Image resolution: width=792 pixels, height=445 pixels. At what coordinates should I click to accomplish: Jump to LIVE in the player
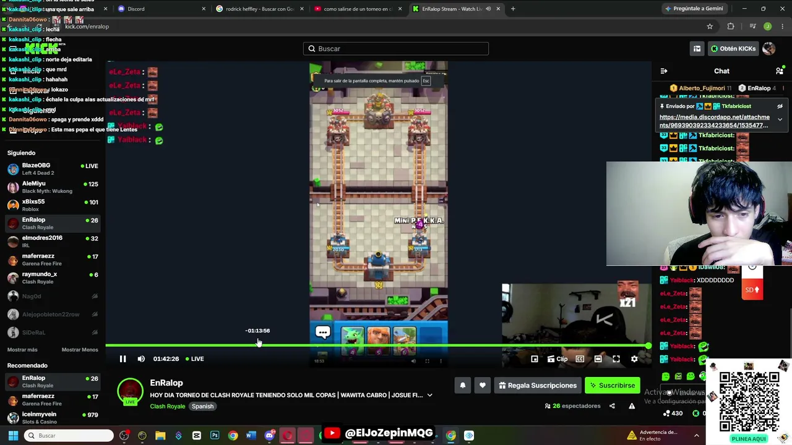(x=194, y=359)
